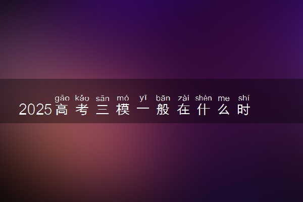Click the Chinese character 高
Screen dimensions: 303x202
(62, 110)
